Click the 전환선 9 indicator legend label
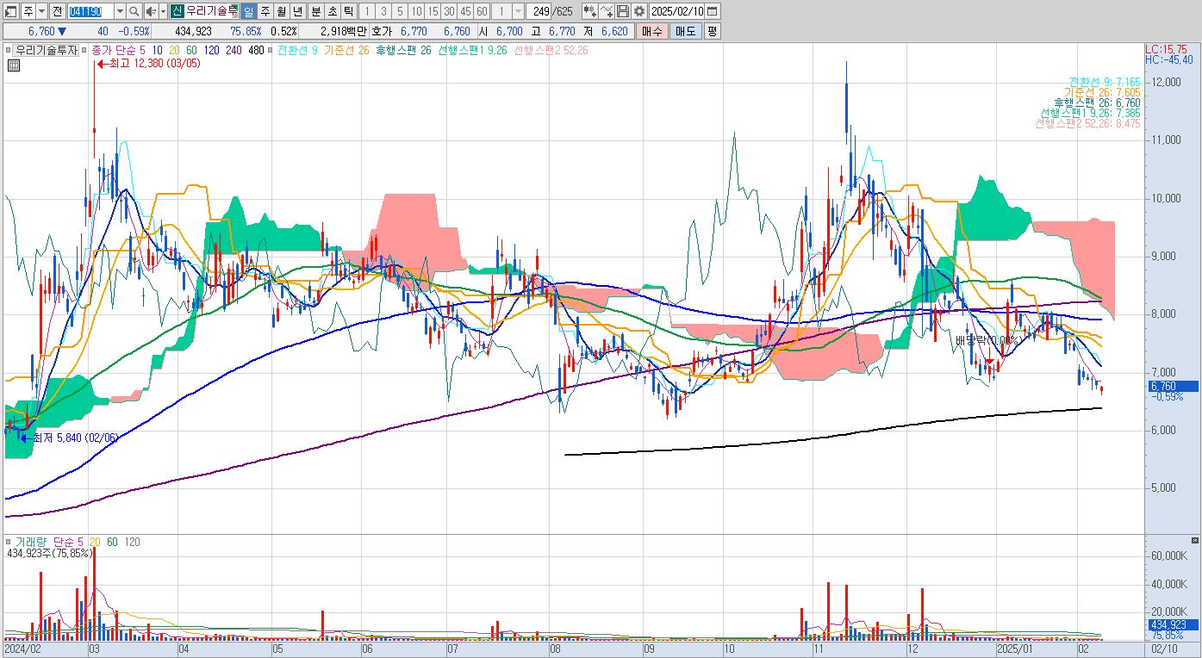 [x=298, y=50]
